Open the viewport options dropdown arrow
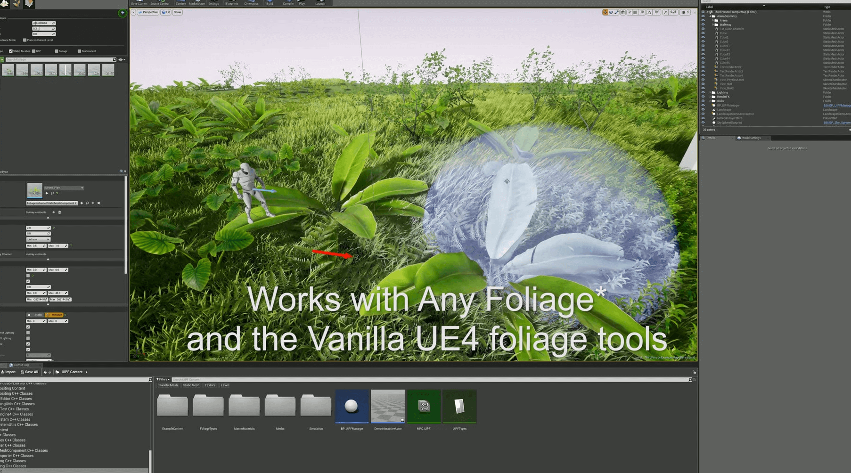The height and width of the screenshot is (473, 851). pyautogui.click(x=133, y=12)
